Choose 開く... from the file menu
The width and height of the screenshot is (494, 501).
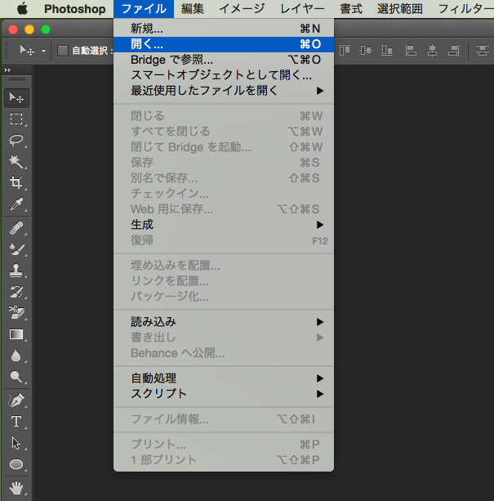pyautogui.click(x=224, y=44)
